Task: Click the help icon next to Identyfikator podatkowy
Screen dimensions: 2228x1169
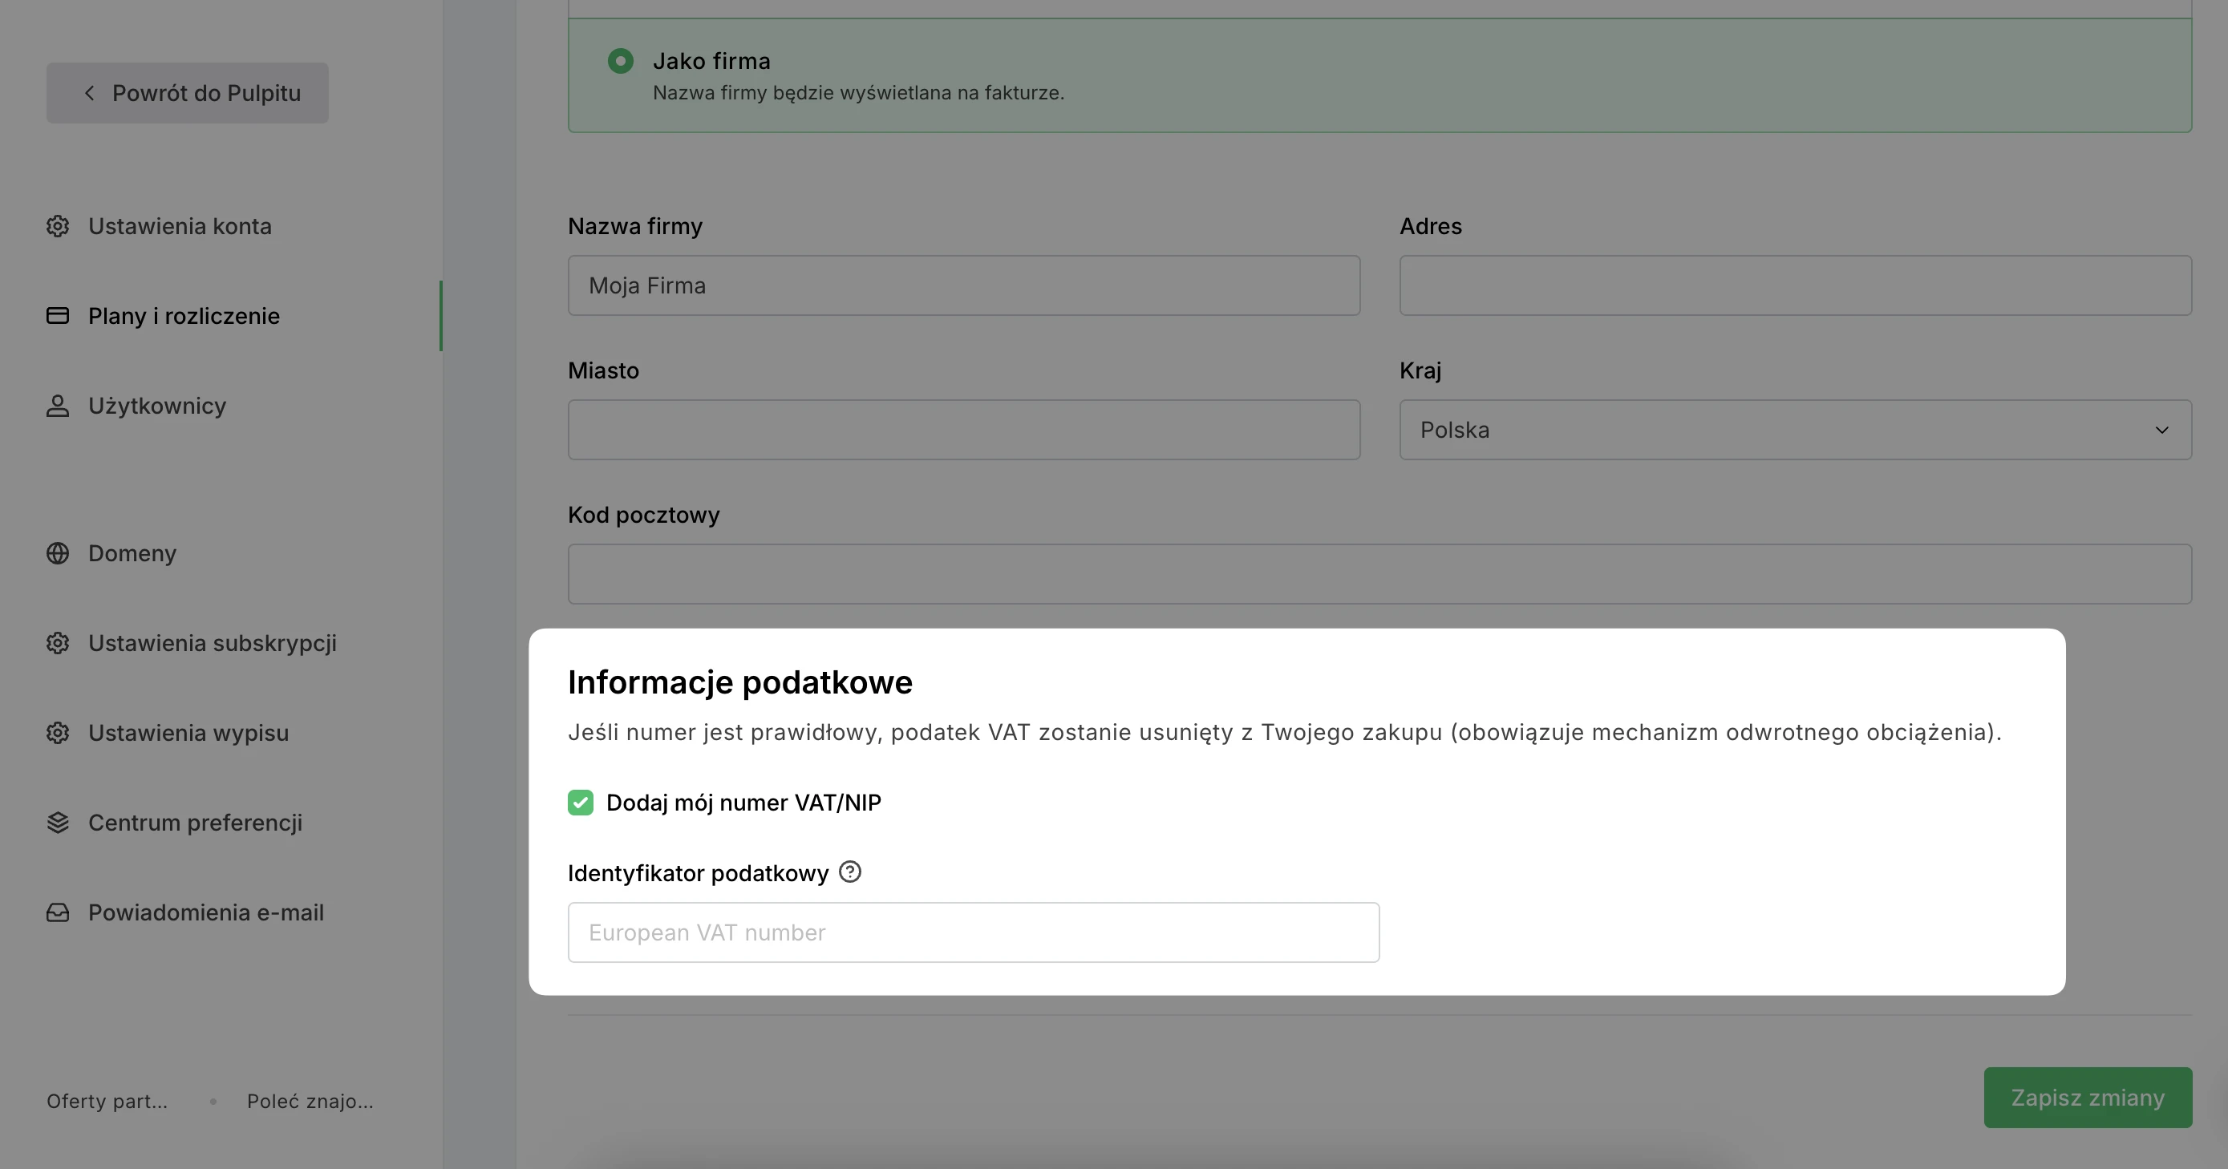Action: (x=850, y=872)
